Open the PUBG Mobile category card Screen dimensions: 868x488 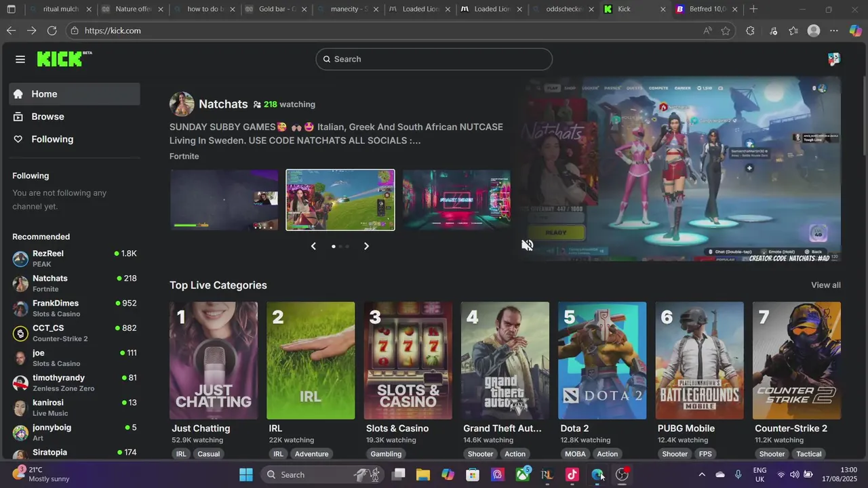point(699,361)
